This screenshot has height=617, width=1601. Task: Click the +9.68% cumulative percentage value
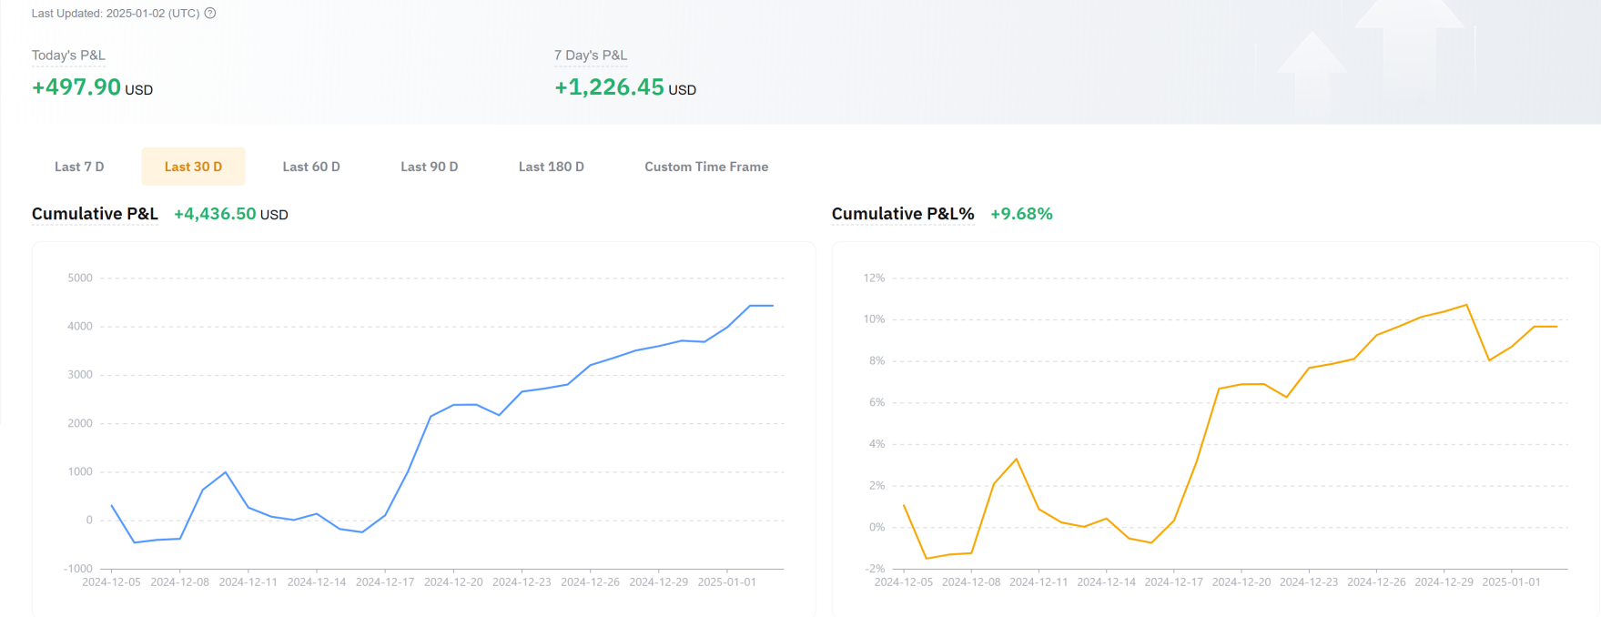(1021, 214)
